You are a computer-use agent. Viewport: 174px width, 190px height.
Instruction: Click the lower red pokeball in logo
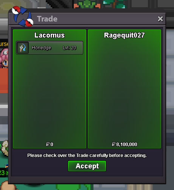tap(29, 23)
